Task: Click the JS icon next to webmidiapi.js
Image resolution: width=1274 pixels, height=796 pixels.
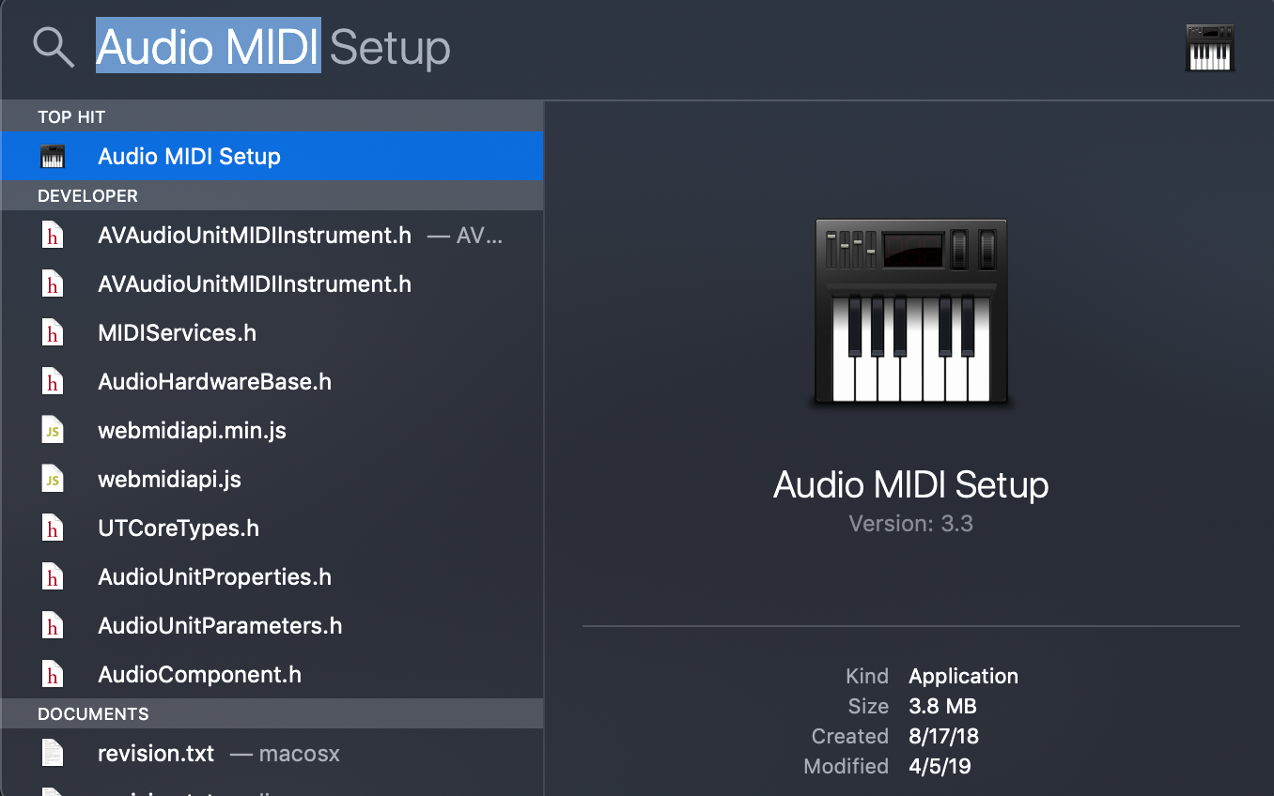Action: tap(54, 479)
